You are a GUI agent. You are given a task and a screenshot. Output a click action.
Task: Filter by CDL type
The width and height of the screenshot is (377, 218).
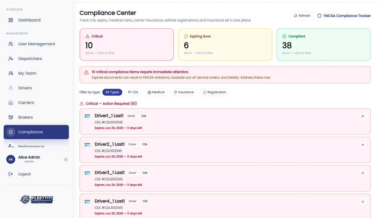(x=133, y=92)
